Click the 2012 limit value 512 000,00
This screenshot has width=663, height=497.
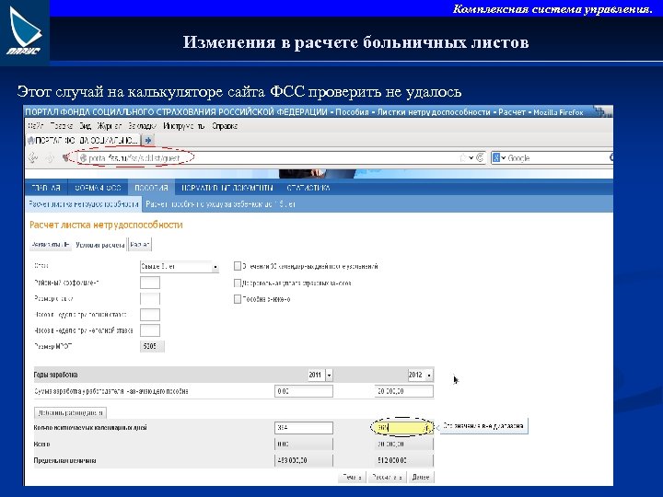click(404, 460)
